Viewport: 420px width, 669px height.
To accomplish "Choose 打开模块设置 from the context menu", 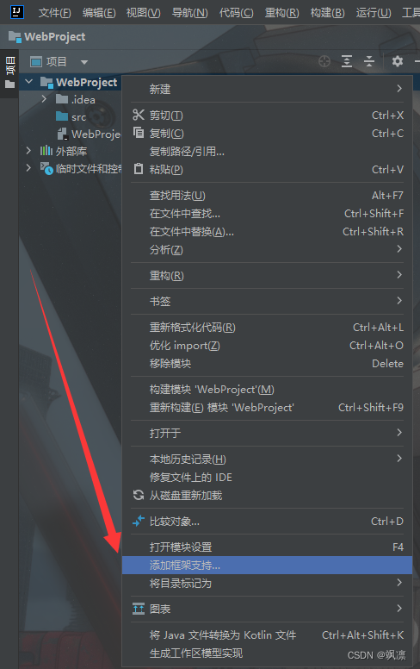I will point(267,547).
